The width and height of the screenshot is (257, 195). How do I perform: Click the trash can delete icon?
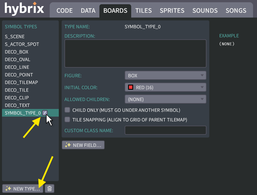point(49,188)
